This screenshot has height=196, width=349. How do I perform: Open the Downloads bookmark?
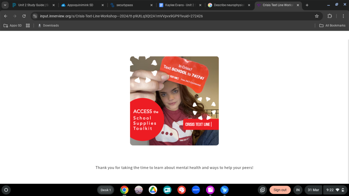[48, 26]
